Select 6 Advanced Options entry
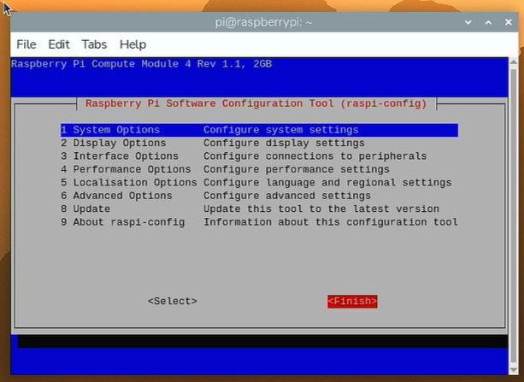The image size is (524, 382). coord(259,196)
